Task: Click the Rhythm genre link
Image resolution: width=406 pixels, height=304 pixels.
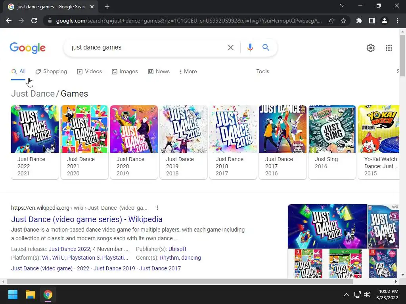Action: coord(169,258)
